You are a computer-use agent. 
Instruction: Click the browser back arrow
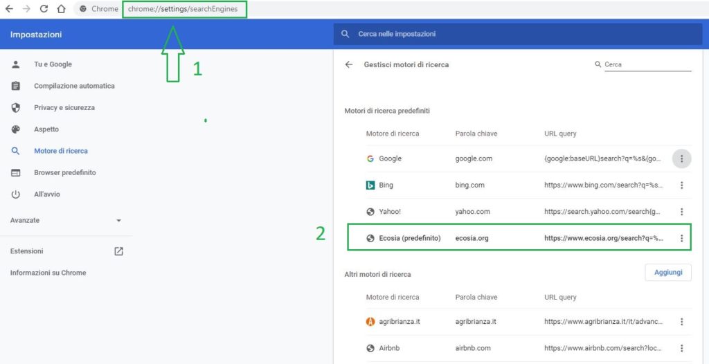9,8
